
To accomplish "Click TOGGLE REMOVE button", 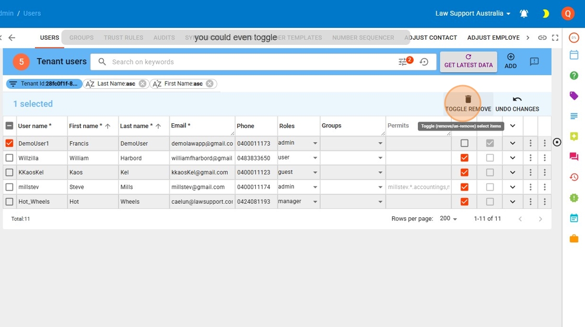I will [x=468, y=104].
